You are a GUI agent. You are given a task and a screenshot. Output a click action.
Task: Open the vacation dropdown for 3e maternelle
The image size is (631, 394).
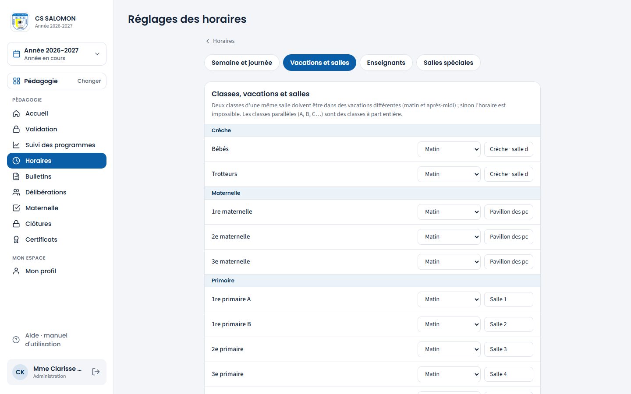pos(449,262)
